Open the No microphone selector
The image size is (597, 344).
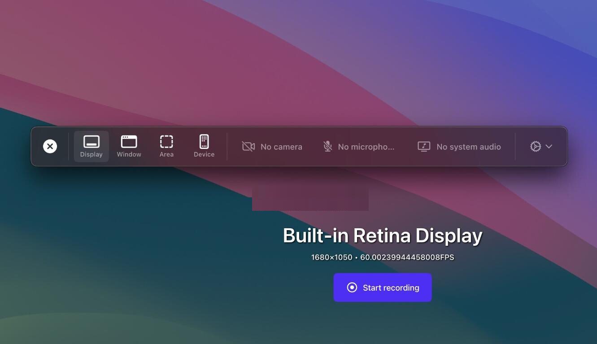click(x=359, y=147)
